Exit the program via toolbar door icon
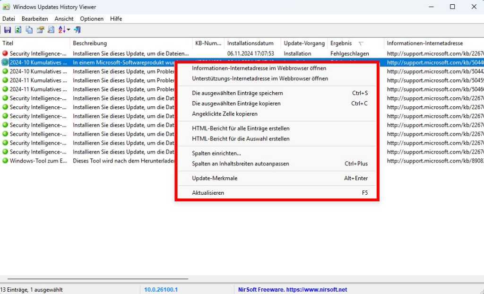The image size is (484, 294). click(77, 30)
